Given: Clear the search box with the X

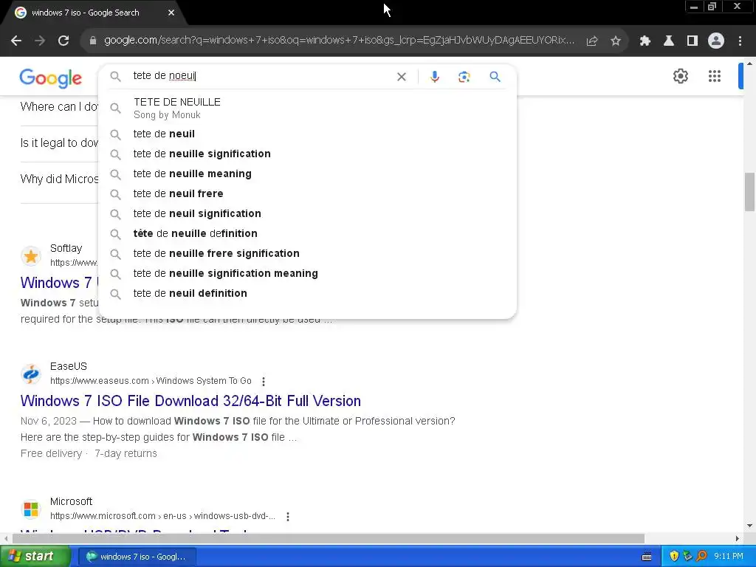Looking at the screenshot, I should (x=401, y=77).
